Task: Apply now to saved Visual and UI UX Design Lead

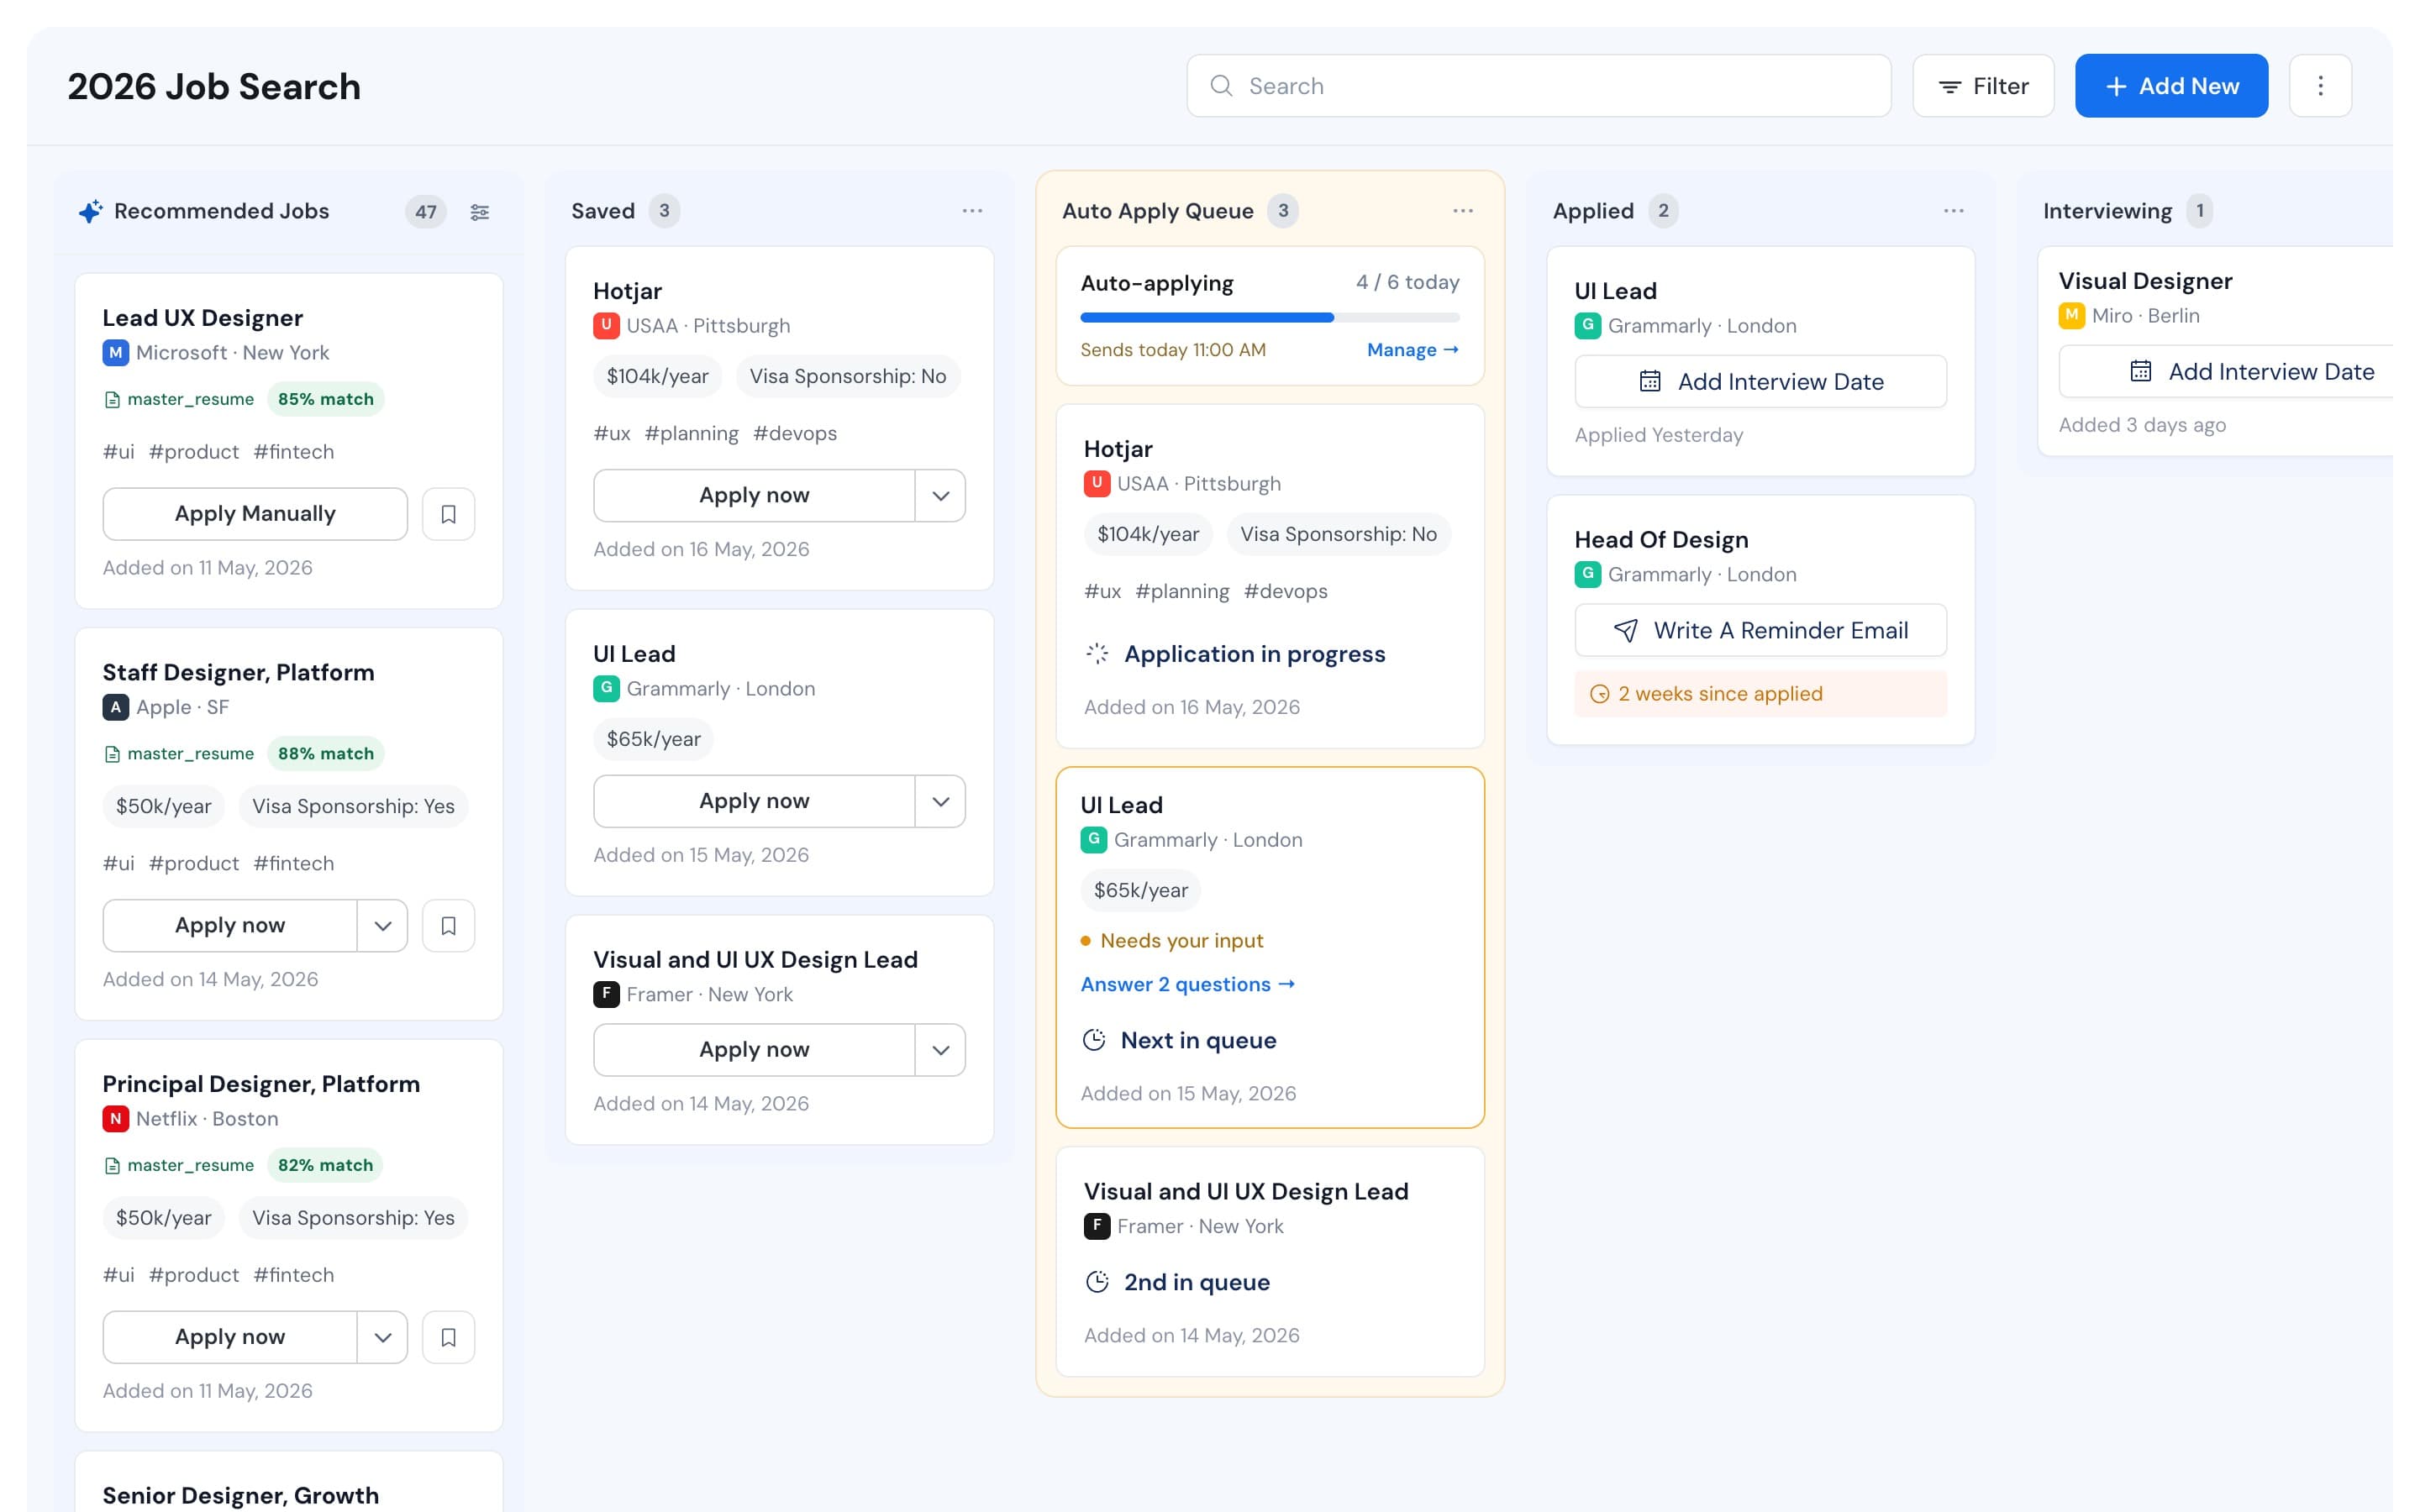Action: (x=754, y=1050)
